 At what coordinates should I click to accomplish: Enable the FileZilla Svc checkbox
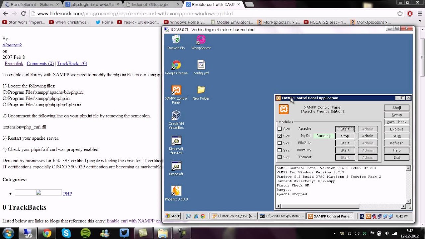pos(280,143)
